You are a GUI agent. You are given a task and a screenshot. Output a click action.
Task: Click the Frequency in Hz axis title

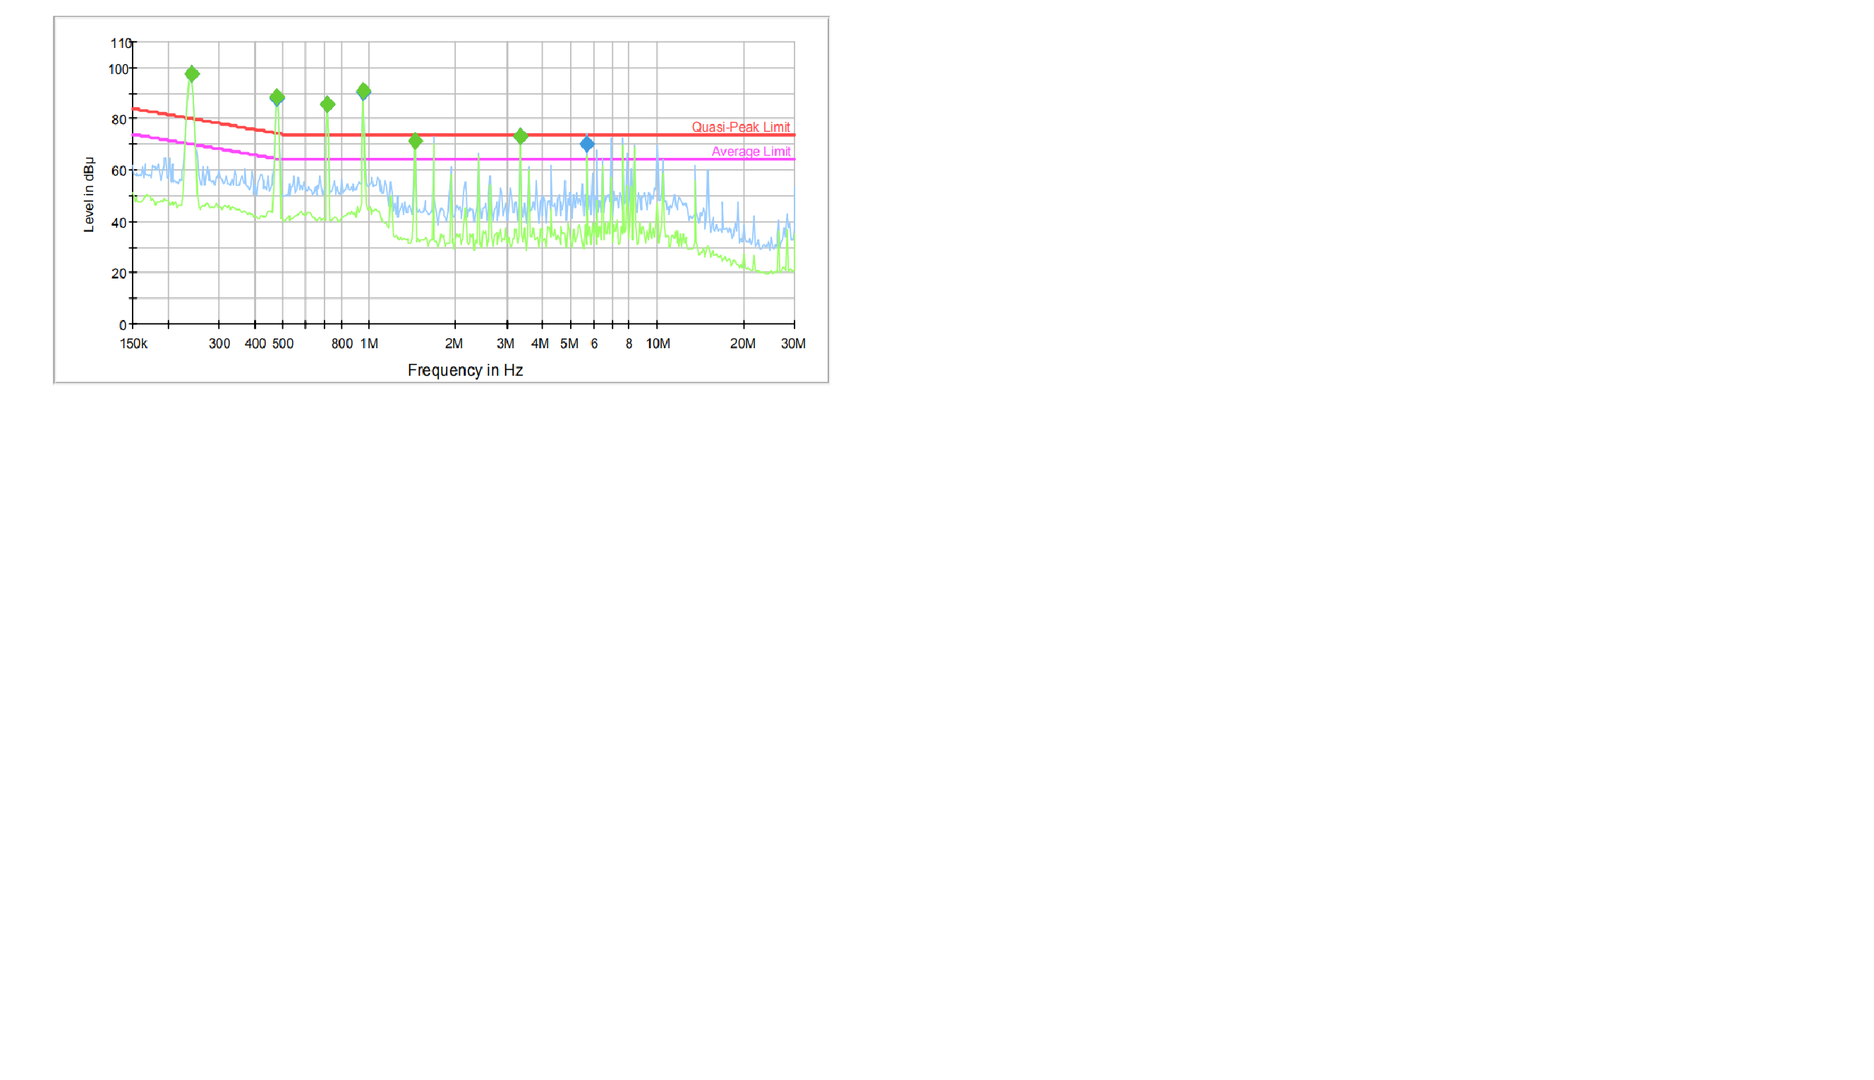[464, 370]
